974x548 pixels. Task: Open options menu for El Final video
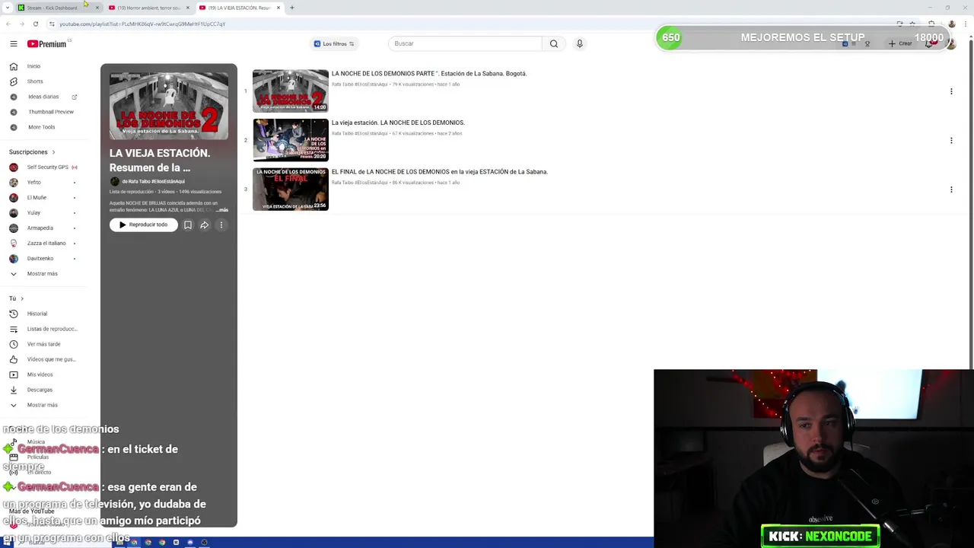pyautogui.click(x=951, y=190)
